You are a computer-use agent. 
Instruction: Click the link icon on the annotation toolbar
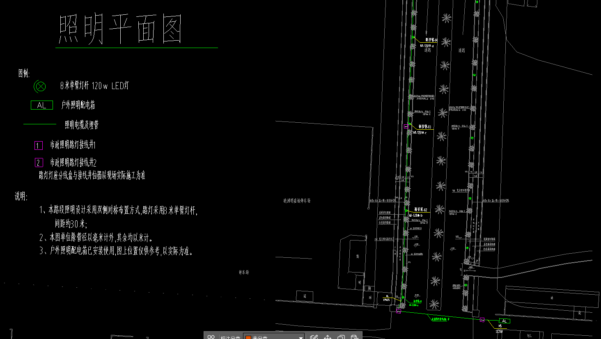point(211,337)
